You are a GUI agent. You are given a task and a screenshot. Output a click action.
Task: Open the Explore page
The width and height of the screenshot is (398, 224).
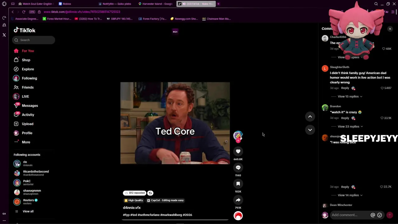pyautogui.click(x=28, y=69)
